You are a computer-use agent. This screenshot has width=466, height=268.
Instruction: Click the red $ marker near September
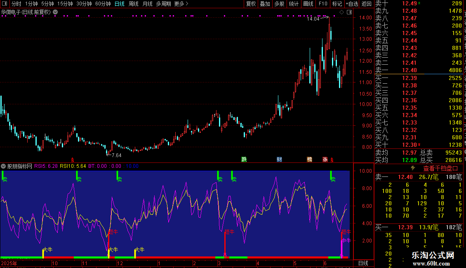[x=73, y=160]
